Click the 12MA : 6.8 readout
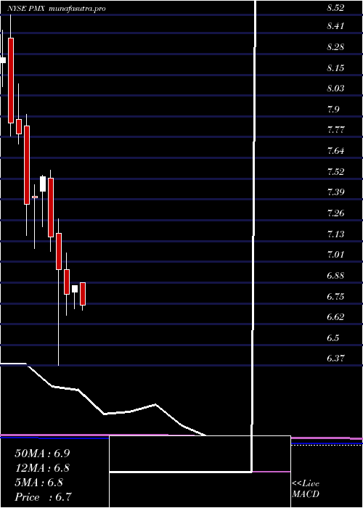This screenshot has height=508, width=363. [x=42, y=468]
